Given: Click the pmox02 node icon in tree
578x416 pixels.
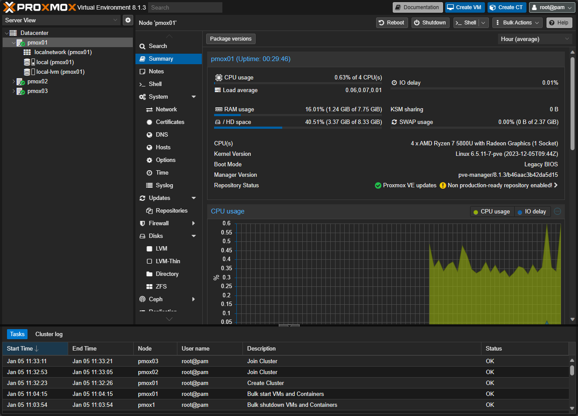Looking at the screenshot, I should click(21, 82).
